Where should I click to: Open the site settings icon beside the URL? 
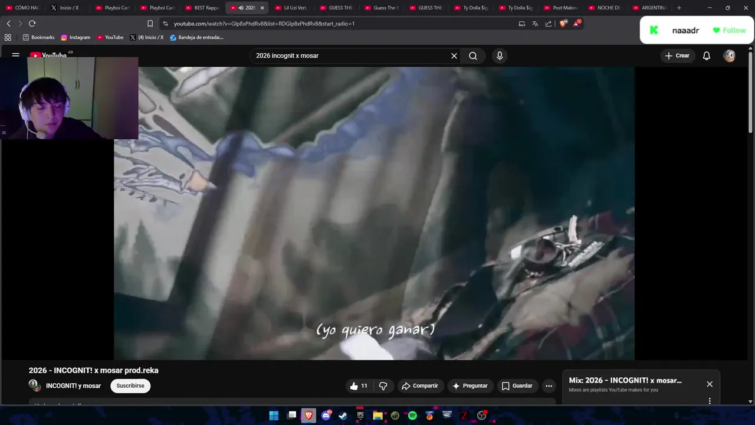165,24
